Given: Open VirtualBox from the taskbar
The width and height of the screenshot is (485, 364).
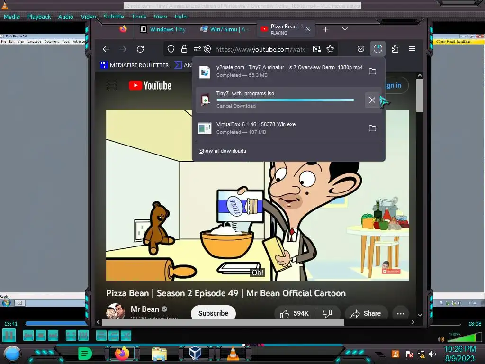Looking at the screenshot, I should point(195,354).
